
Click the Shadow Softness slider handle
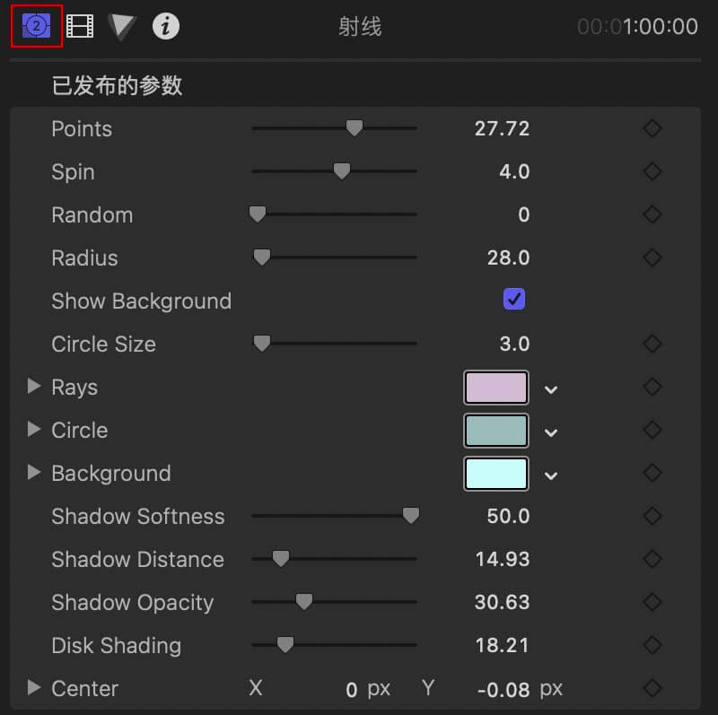(411, 516)
